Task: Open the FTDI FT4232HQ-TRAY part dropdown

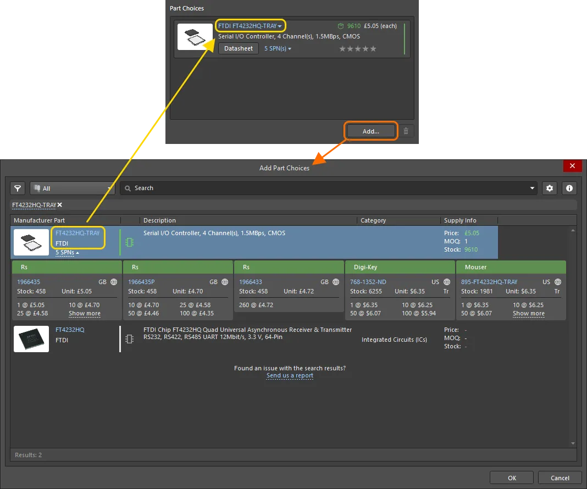Action: 250,25
